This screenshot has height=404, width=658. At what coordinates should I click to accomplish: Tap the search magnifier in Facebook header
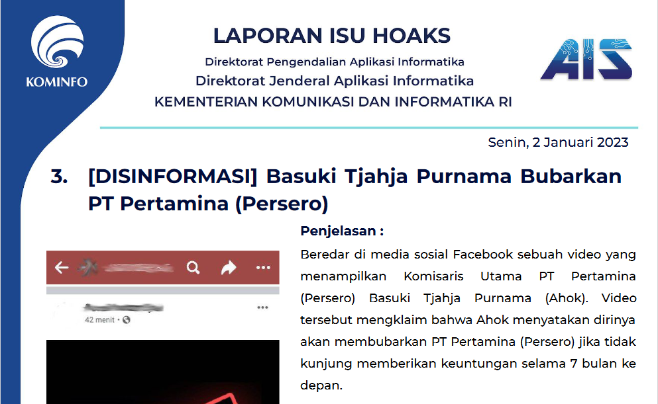(193, 268)
